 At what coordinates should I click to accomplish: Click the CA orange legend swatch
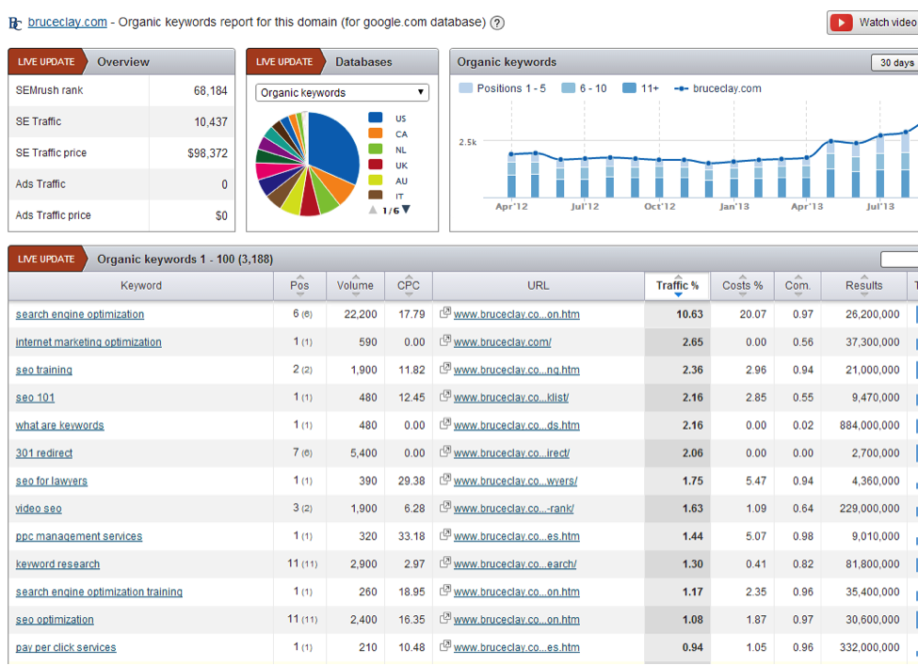click(x=376, y=134)
